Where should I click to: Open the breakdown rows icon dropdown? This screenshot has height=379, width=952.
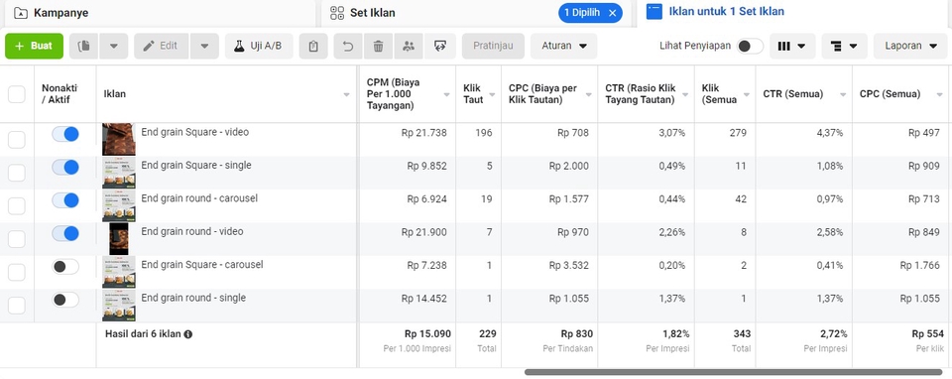pos(845,47)
